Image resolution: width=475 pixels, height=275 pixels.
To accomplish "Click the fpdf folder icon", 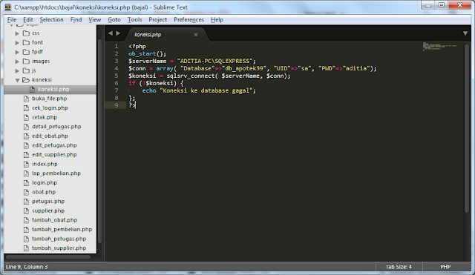I will [x=27, y=52].
